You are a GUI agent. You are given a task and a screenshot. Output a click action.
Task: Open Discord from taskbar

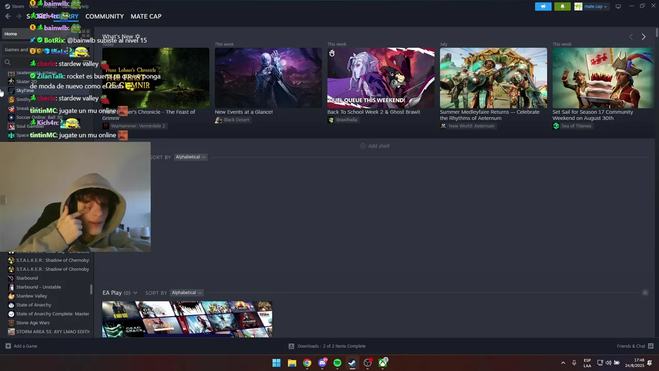pos(322,363)
